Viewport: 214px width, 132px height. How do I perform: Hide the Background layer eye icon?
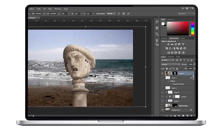coord(163,110)
